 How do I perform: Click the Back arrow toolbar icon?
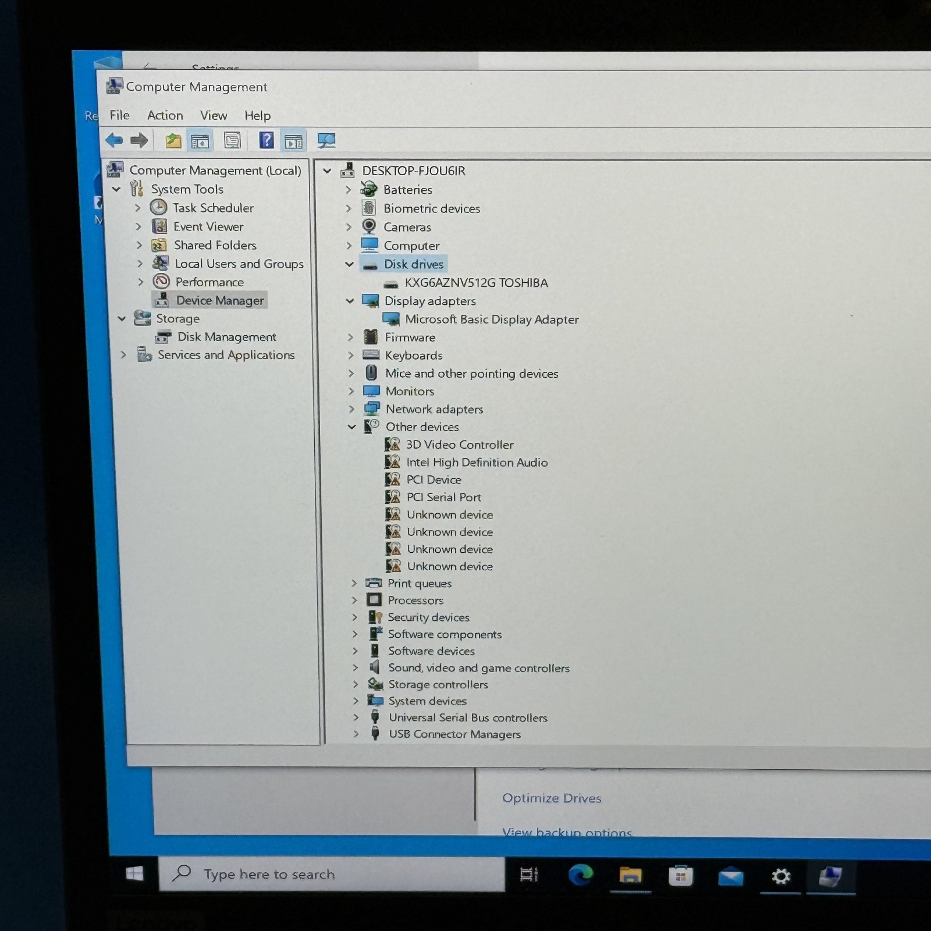coord(114,140)
